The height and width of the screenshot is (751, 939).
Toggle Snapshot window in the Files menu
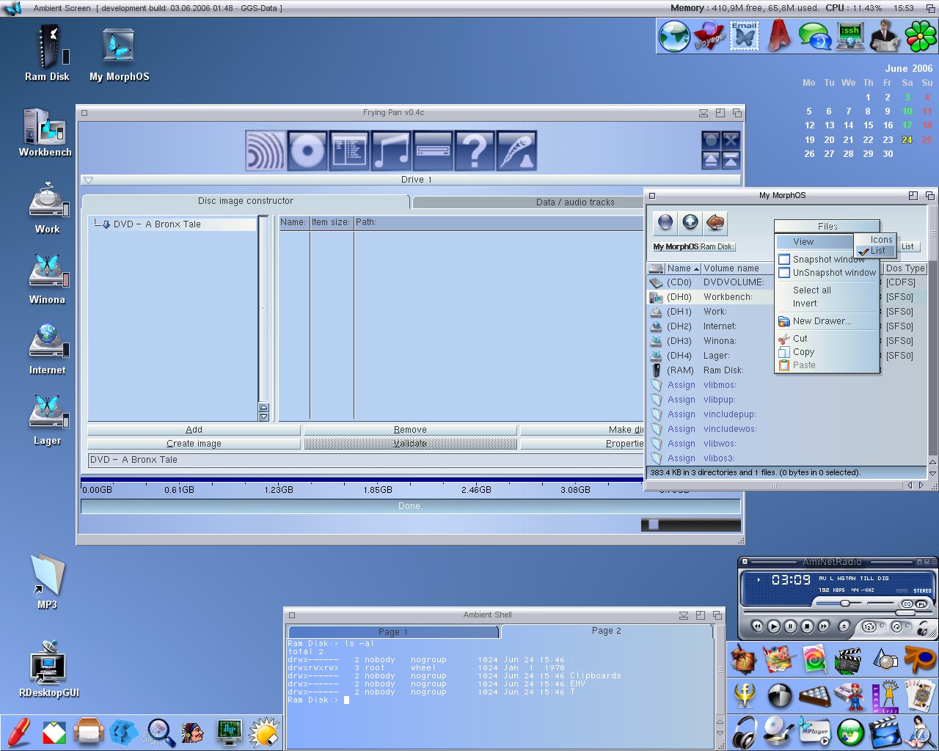coord(827,259)
